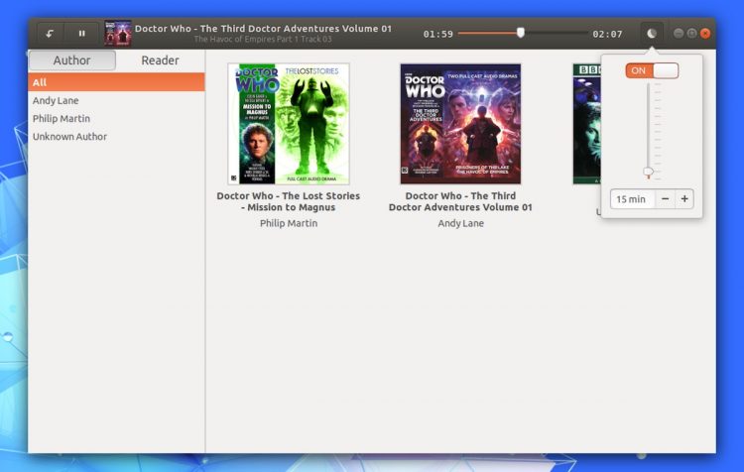This screenshot has width=744, height=472.
Task: Click the header title of playing audiobook
Action: (x=263, y=29)
